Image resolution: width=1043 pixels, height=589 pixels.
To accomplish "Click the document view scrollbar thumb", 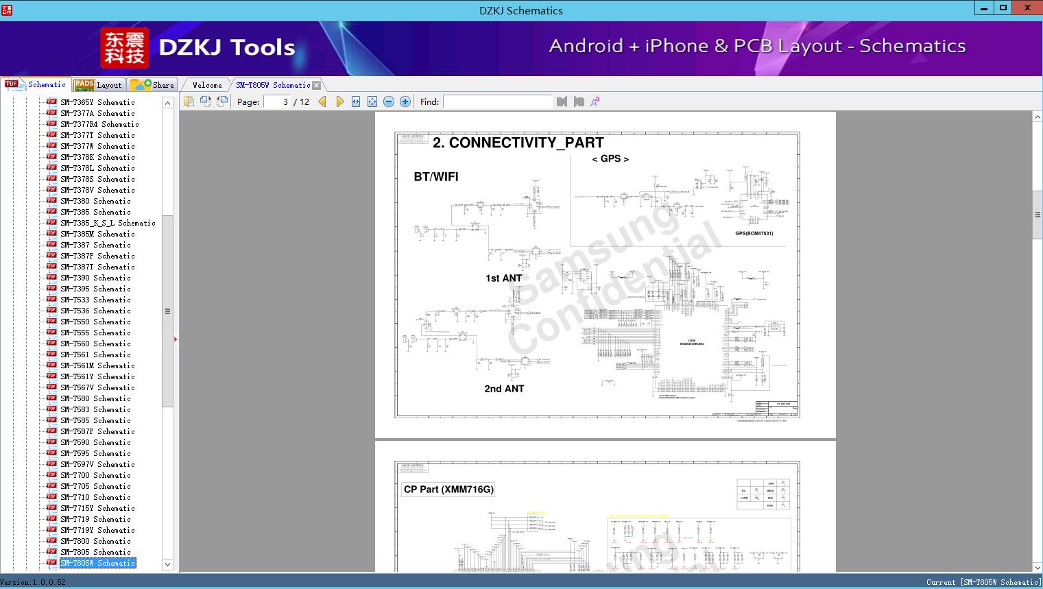I will [x=1038, y=215].
